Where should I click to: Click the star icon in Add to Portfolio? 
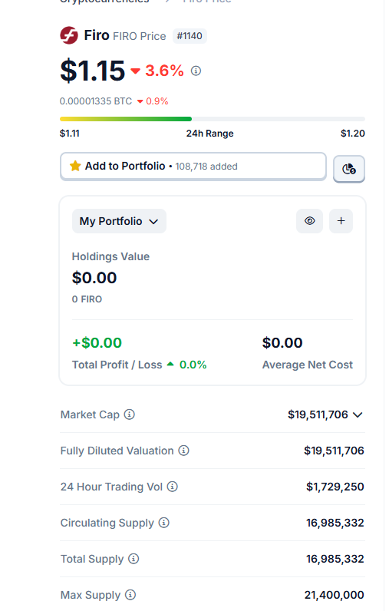75,166
